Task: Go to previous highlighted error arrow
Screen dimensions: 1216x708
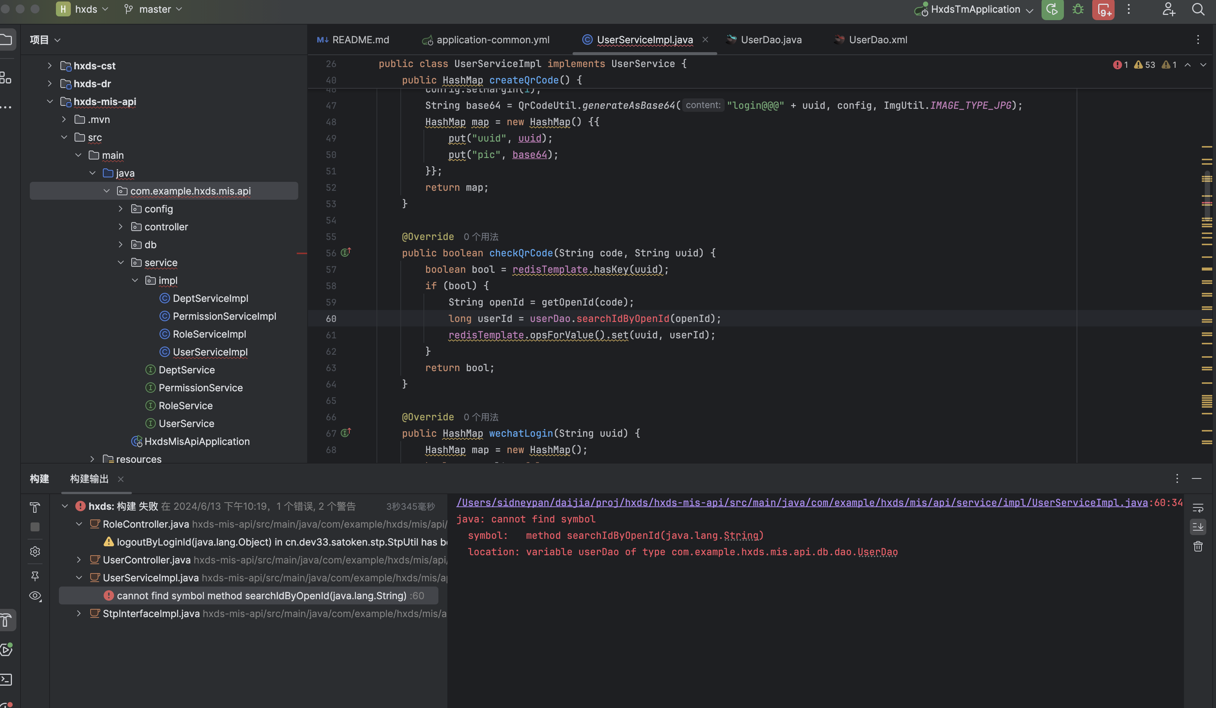Action: (1188, 64)
